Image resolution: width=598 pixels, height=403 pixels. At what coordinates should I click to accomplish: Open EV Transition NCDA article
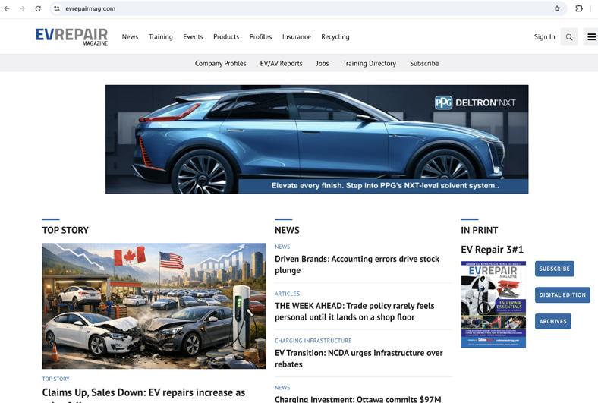[x=358, y=358]
